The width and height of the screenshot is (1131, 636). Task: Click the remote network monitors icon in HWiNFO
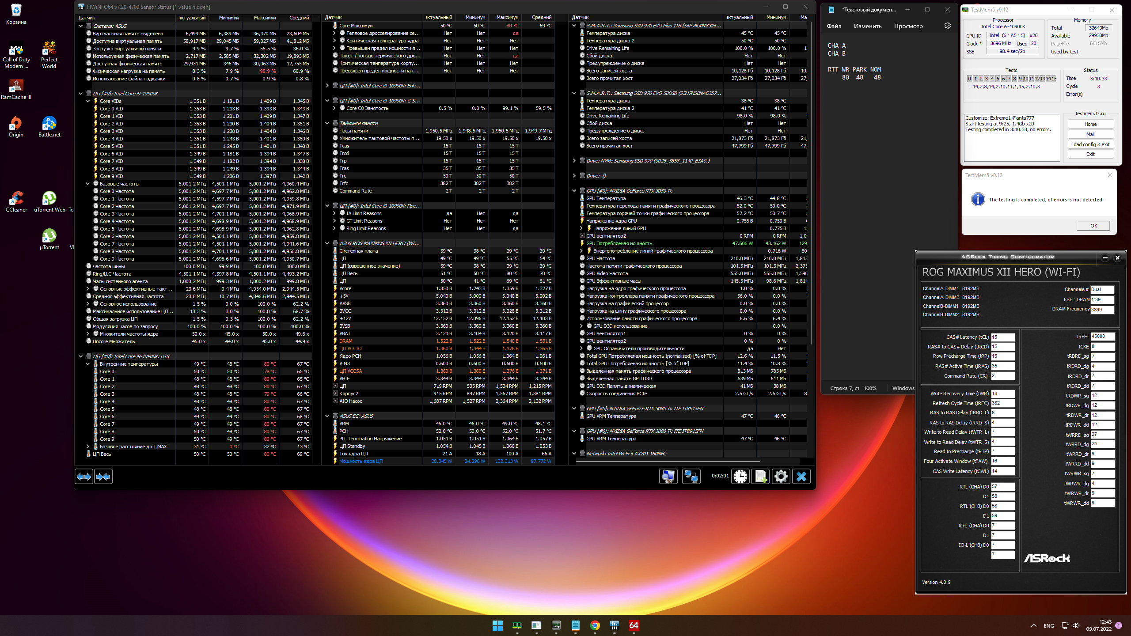click(x=691, y=477)
